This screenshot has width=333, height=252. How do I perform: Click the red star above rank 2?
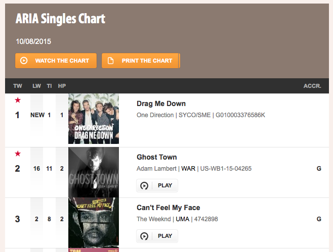tap(18, 154)
